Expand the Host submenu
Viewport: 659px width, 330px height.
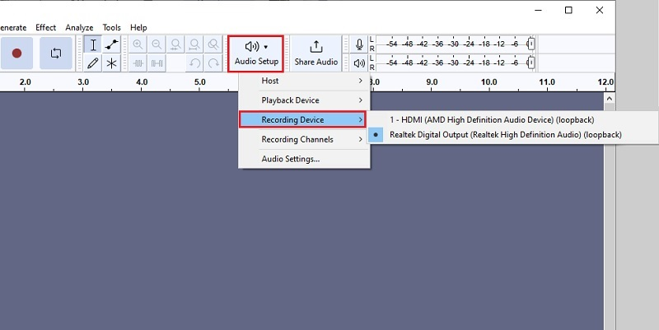tap(303, 81)
